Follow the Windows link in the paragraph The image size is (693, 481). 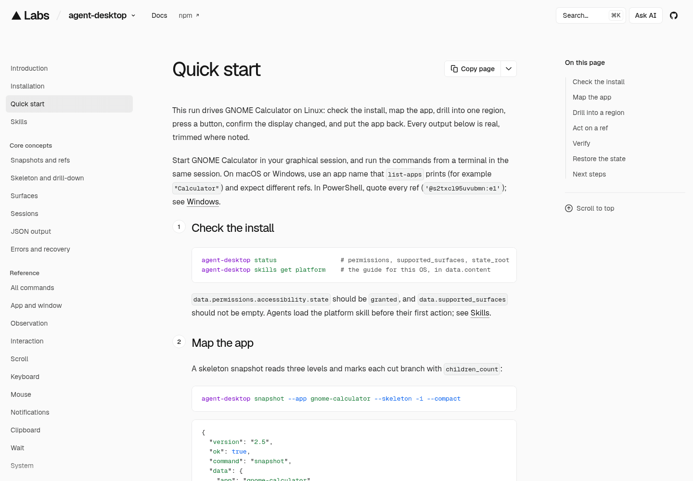coord(203,202)
